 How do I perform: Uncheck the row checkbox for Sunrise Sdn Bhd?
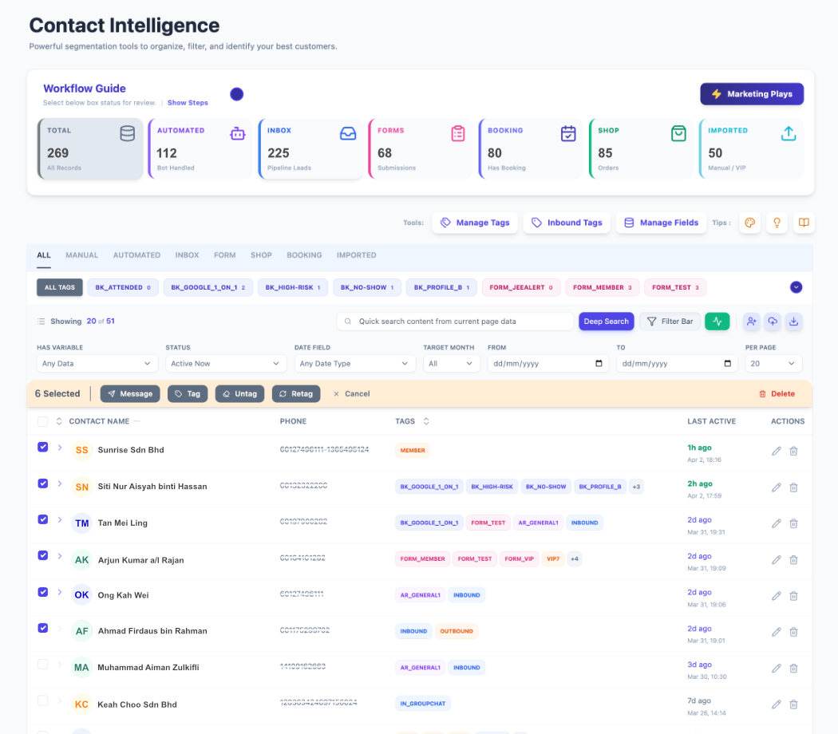coord(42,447)
